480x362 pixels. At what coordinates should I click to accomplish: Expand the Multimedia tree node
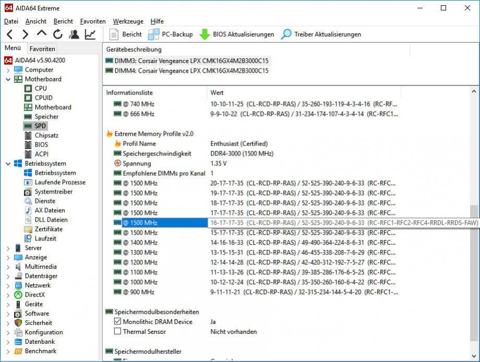click(x=8, y=267)
